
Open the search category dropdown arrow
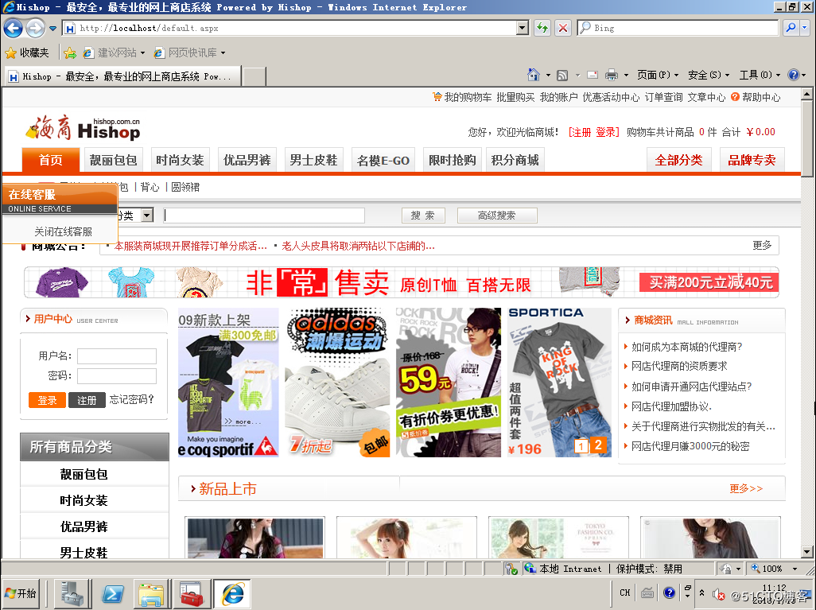[x=147, y=215]
